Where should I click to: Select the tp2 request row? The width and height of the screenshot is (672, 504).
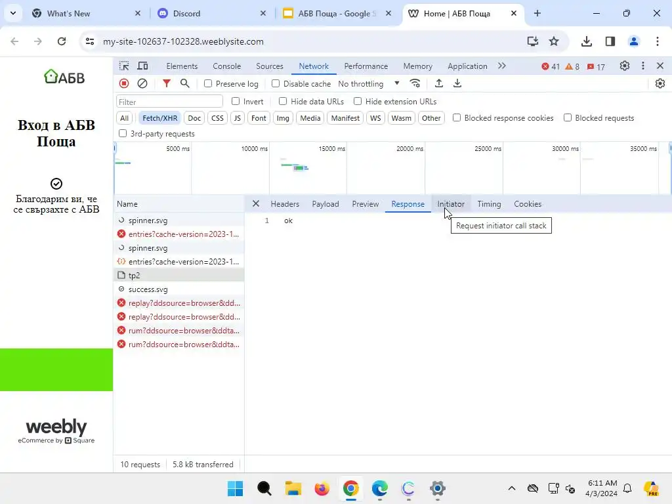click(179, 275)
